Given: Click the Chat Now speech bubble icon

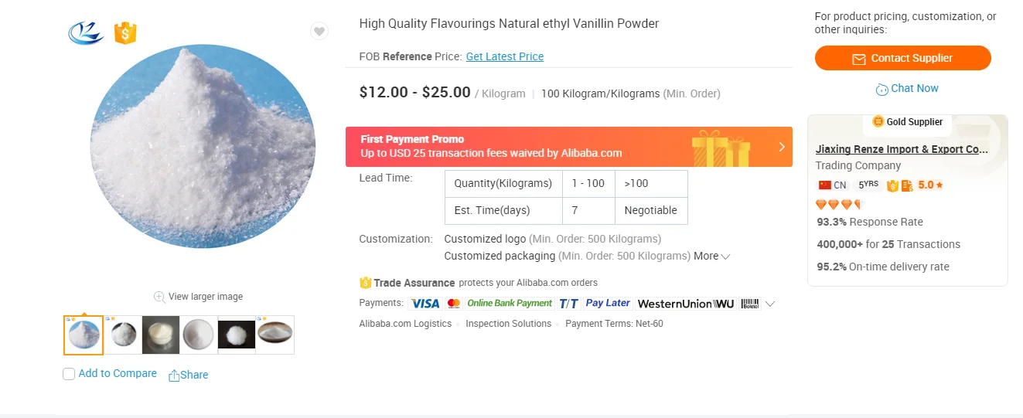Looking at the screenshot, I should [881, 90].
